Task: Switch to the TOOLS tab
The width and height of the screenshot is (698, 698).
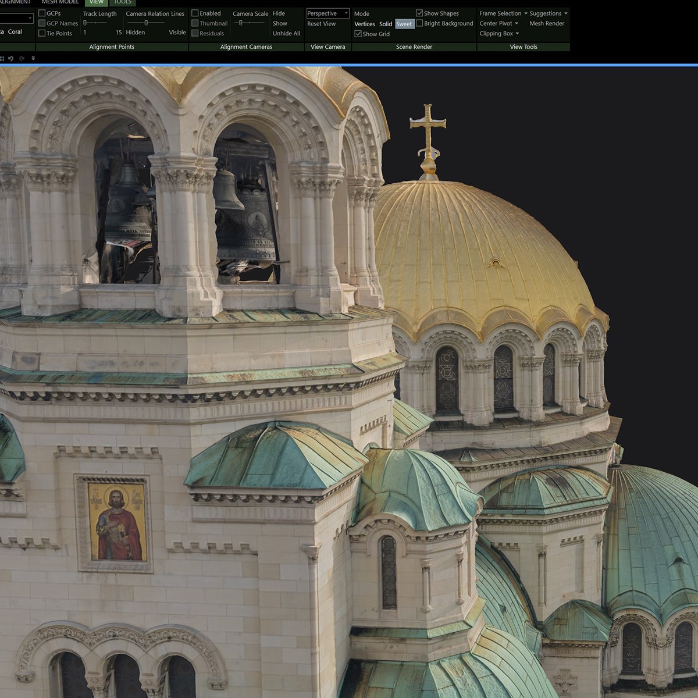Action: click(x=123, y=2)
